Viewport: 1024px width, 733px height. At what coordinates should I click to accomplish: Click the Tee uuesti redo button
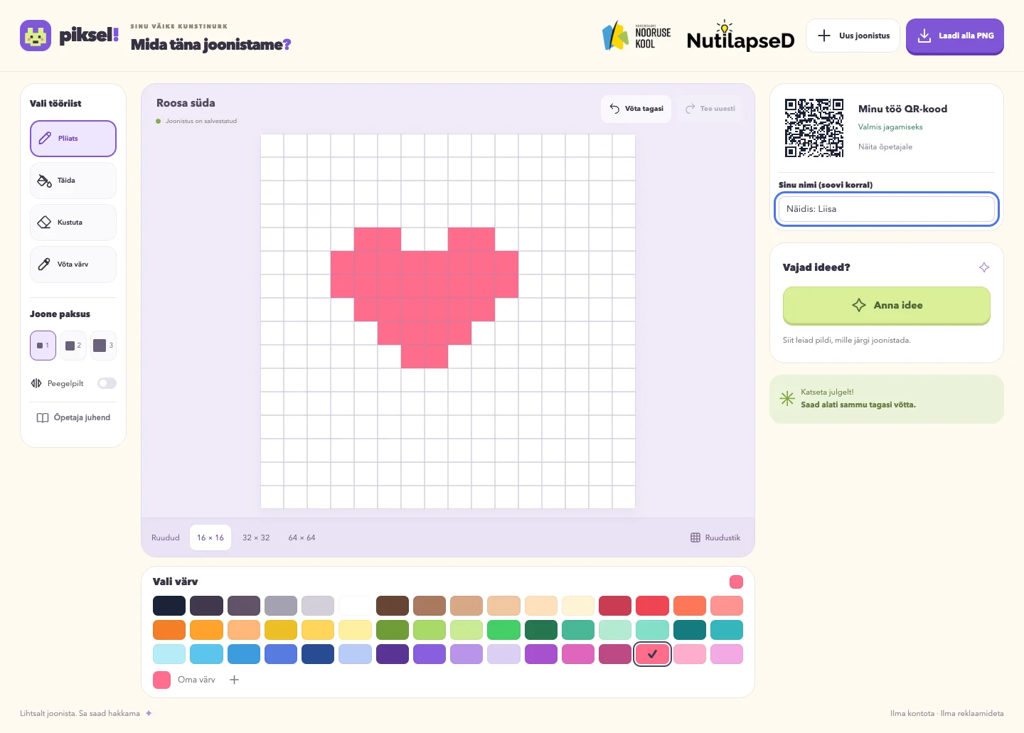click(x=710, y=109)
